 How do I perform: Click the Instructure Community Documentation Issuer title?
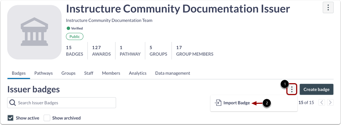[178, 9]
